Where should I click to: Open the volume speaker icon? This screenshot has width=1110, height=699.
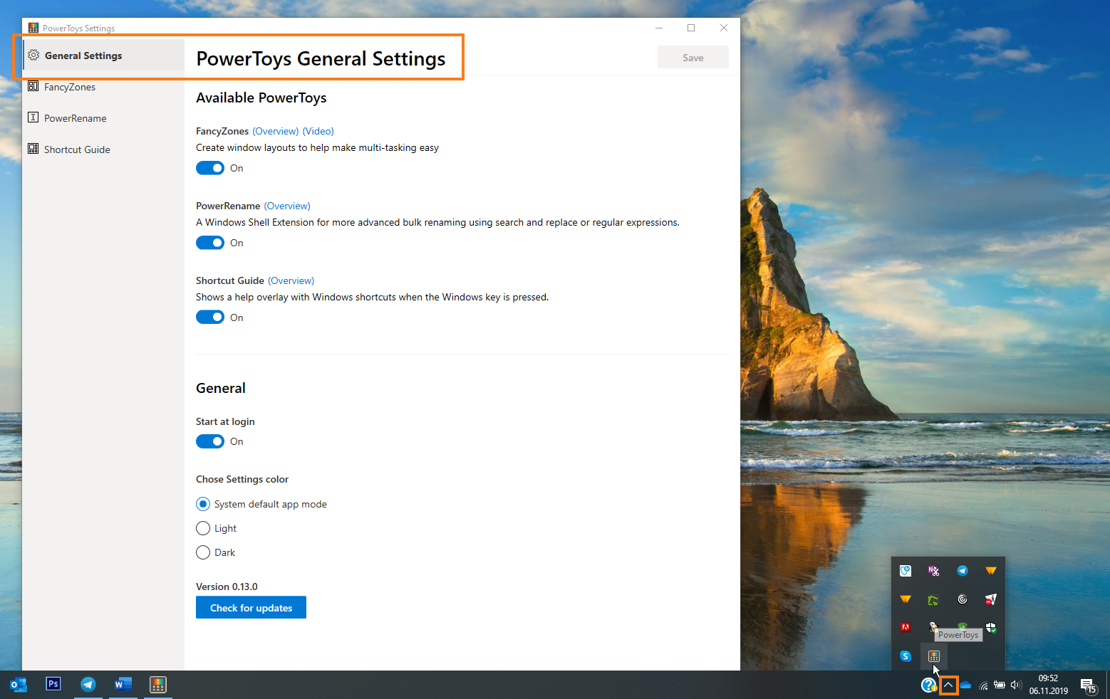1016,685
